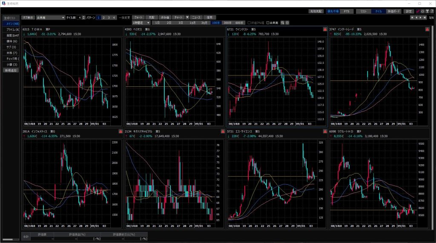The height and width of the screenshot is (243, 436).
Task: Go to the last page of tiles
Action: pyautogui.click(x=425, y=17)
